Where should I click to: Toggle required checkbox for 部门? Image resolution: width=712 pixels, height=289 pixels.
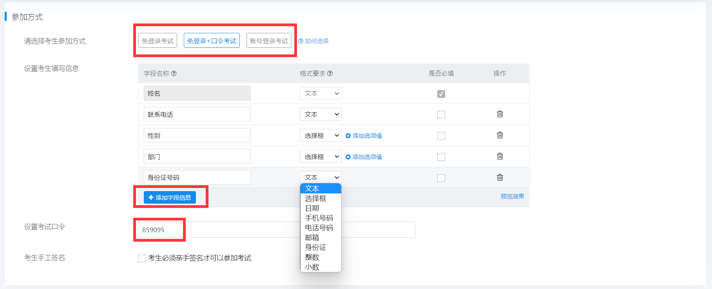click(441, 157)
